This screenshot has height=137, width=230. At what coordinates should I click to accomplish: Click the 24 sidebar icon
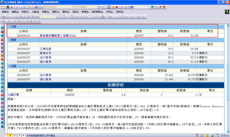(x=3, y=95)
